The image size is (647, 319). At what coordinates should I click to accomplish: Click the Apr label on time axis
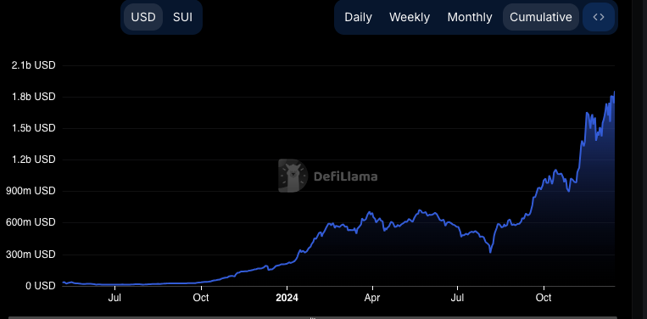(x=372, y=298)
